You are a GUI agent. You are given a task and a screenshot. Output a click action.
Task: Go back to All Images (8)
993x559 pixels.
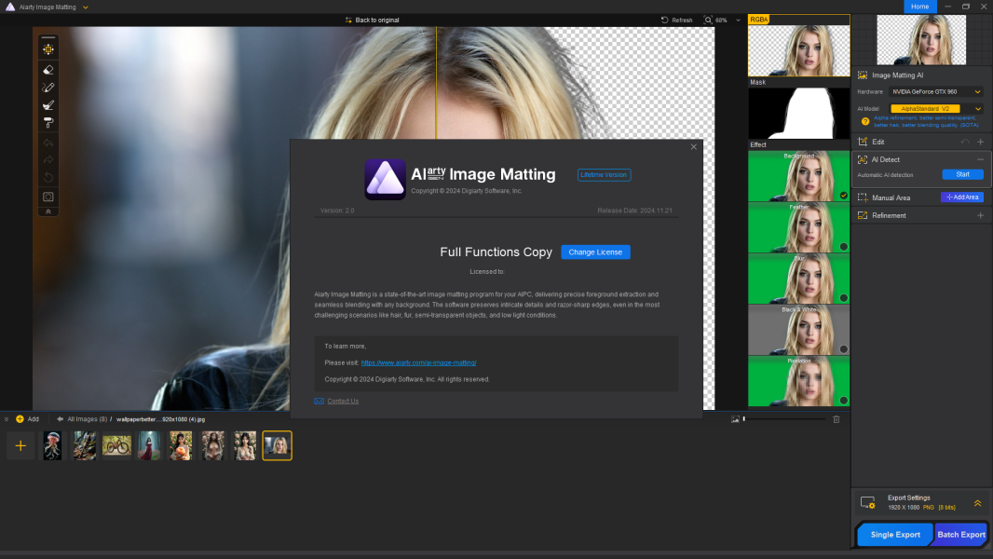coord(82,419)
